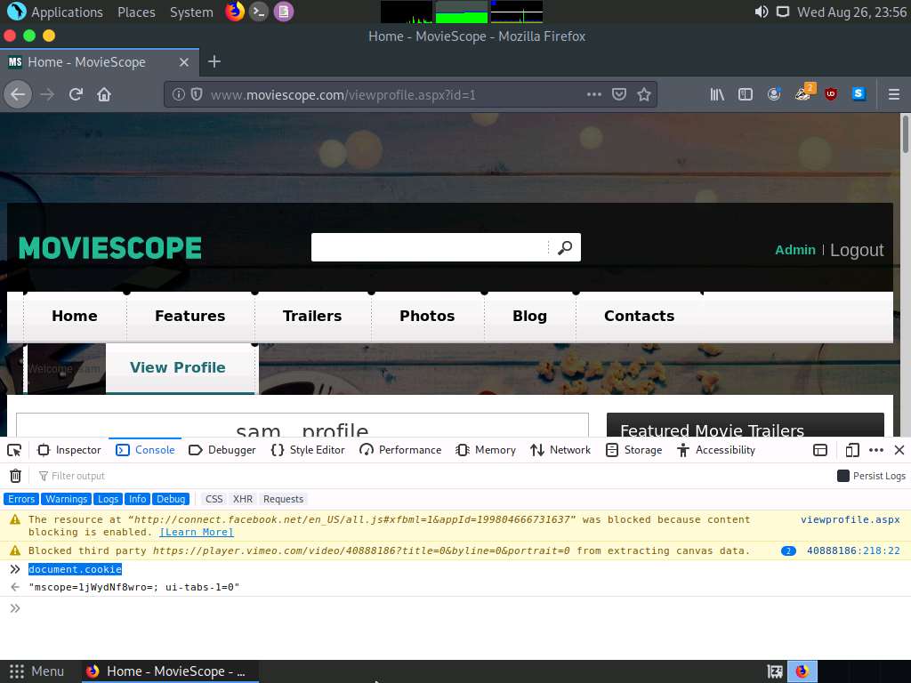Open the Style Editor panel
Image resolution: width=911 pixels, height=683 pixels.
(x=308, y=450)
